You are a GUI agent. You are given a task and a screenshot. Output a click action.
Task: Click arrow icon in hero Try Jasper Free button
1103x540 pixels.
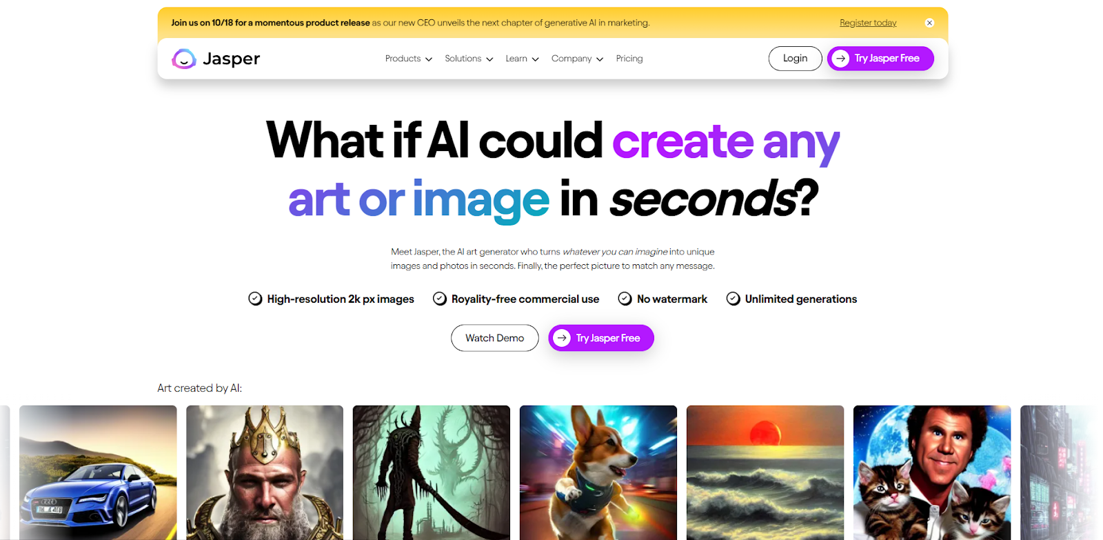[562, 338]
